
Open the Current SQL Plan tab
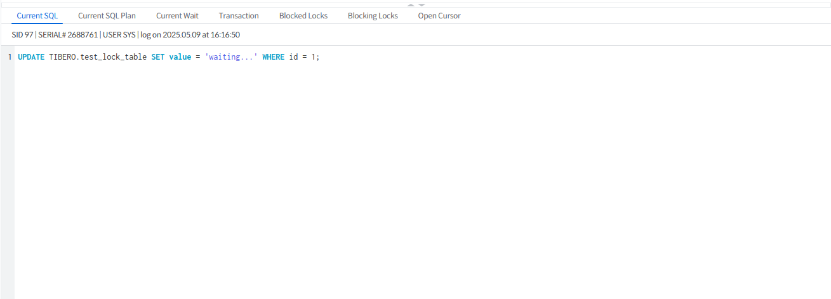click(107, 16)
